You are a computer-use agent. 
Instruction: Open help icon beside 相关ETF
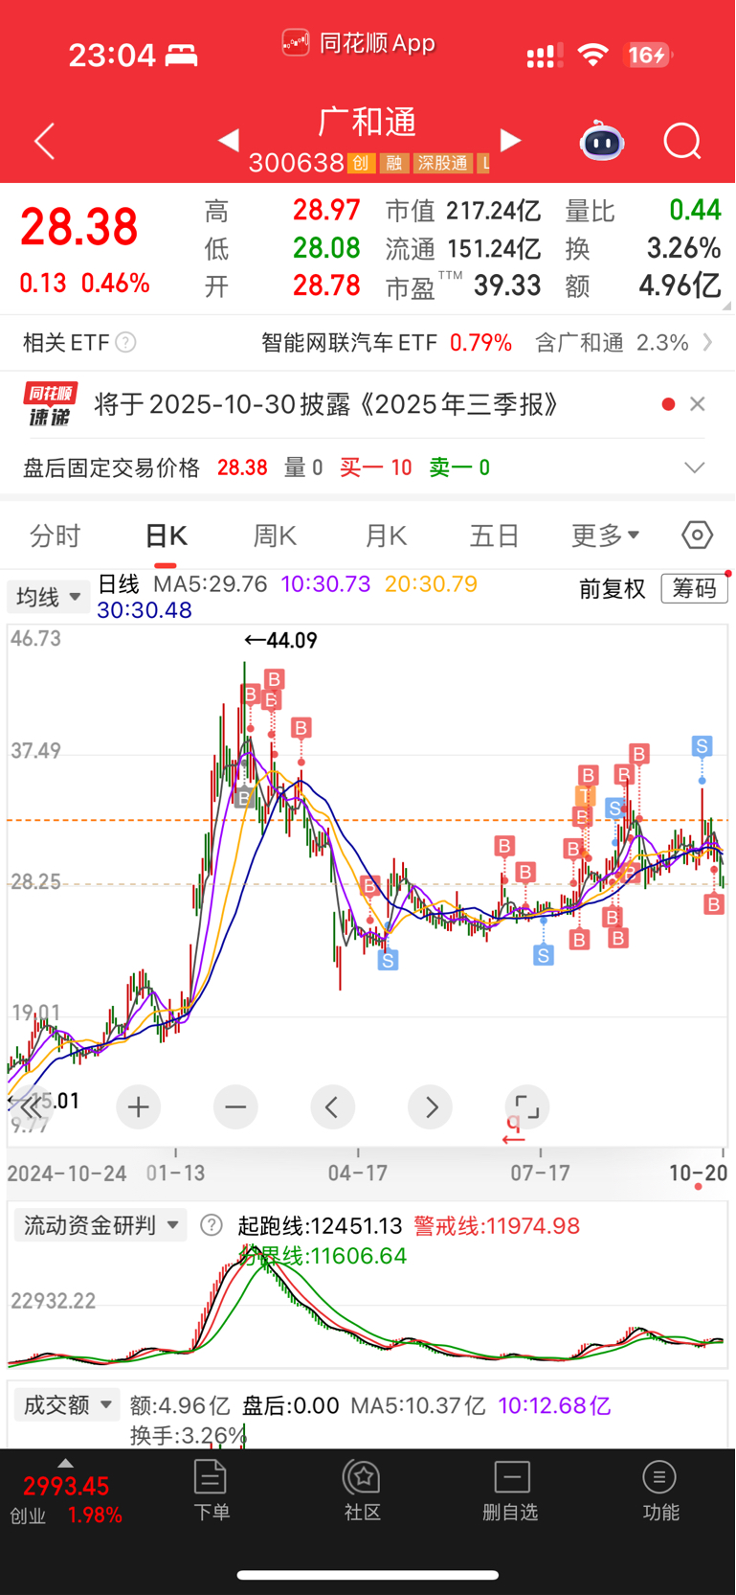pos(125,342)
